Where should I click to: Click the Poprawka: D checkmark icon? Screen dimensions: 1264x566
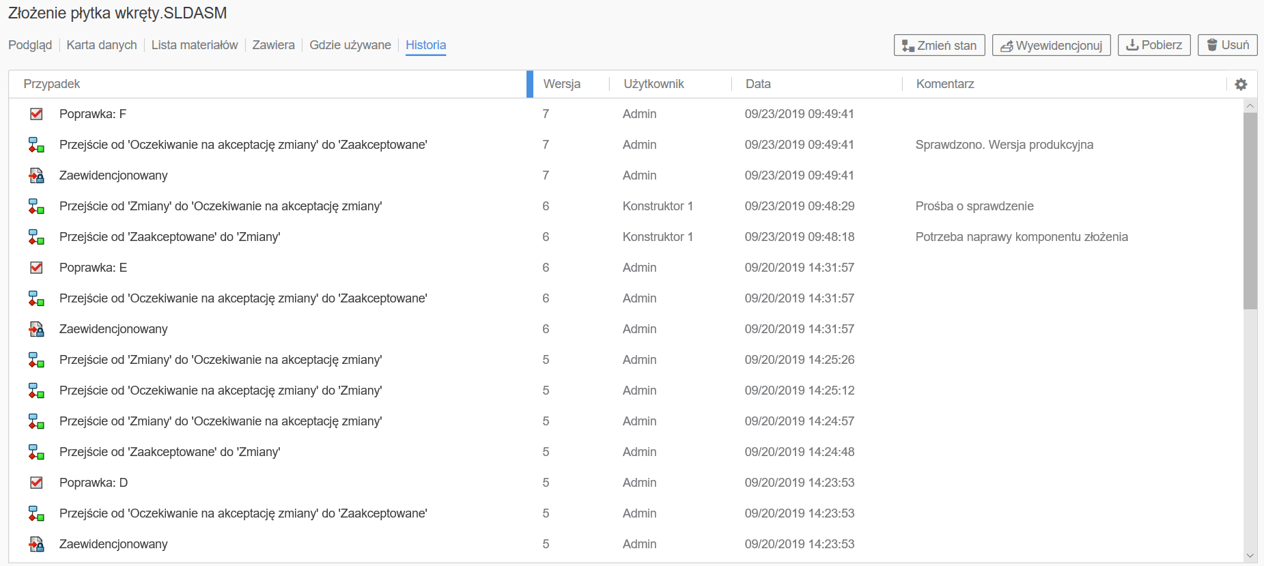tap(36, 483)
